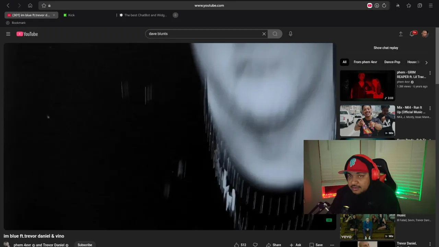The image size is (439, 247).
Task: Open 'phem - GRIM REAPER ft. Lil Trac...' title
Action: click(x=412, y=74)
